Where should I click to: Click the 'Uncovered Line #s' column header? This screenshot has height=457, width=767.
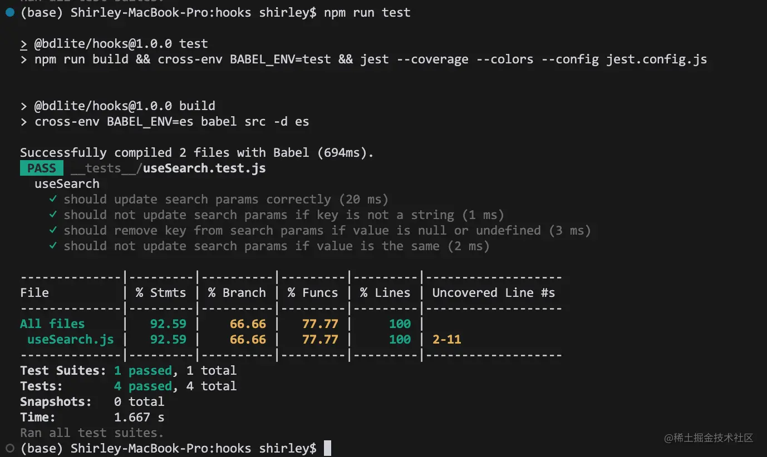tap(493, 292)
